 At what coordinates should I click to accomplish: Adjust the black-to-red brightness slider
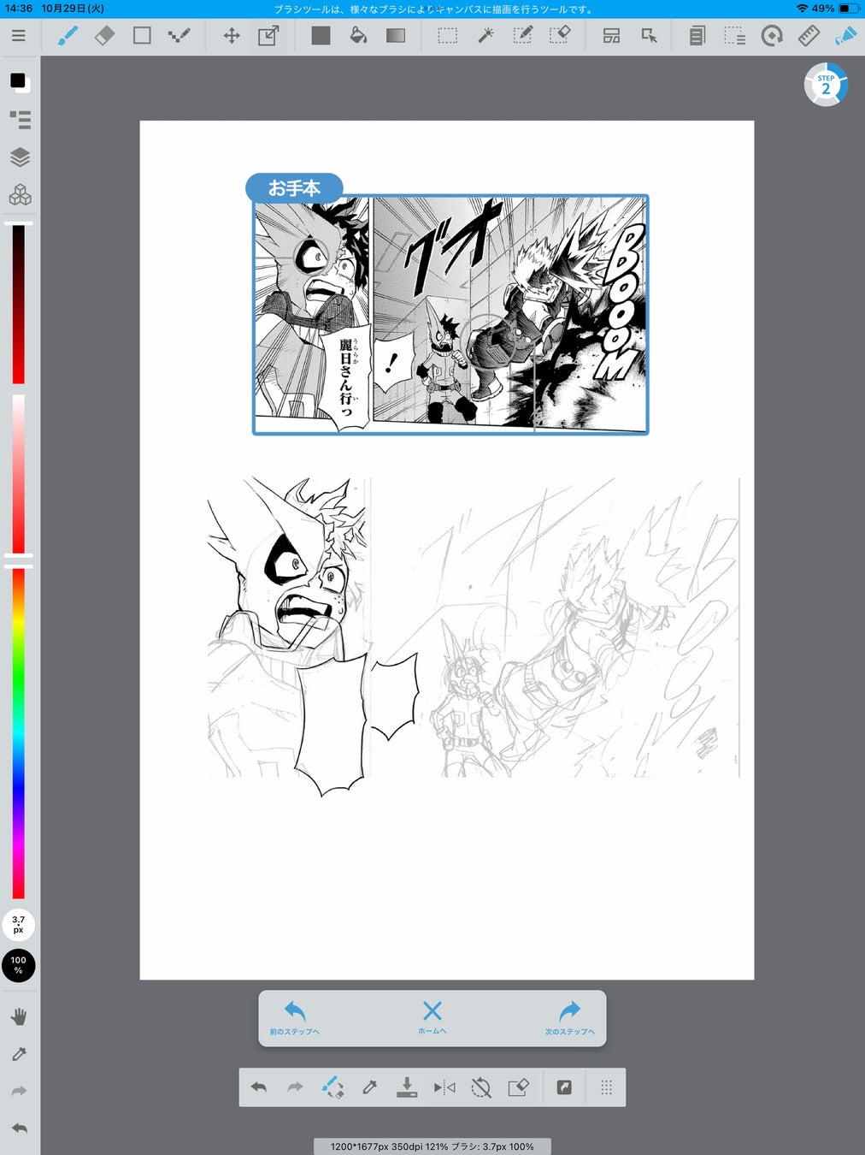click(x=18, y=303)
